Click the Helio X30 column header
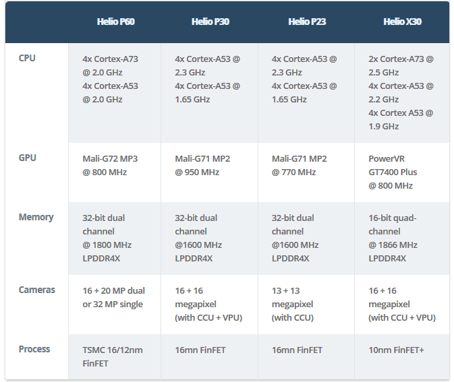The width and height of the screenshot is (454, 382). 402,22
